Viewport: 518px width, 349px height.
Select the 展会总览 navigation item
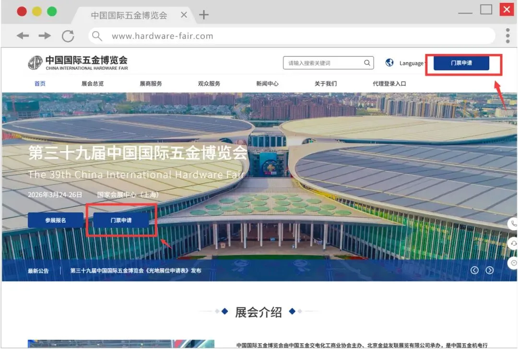point(93,84)
